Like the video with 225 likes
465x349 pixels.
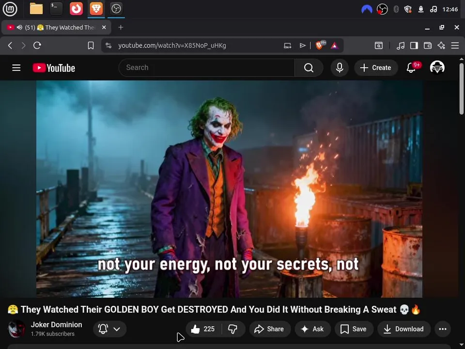pos(203,329)
